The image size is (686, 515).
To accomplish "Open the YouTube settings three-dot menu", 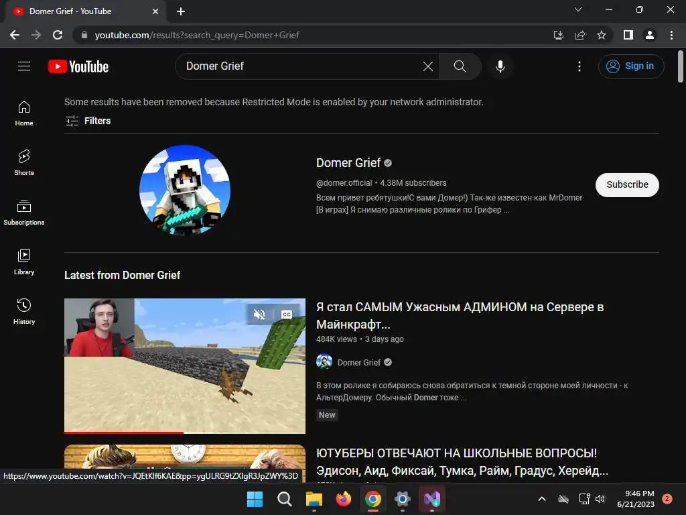I will pyautogui.click(x=579, y=66).
